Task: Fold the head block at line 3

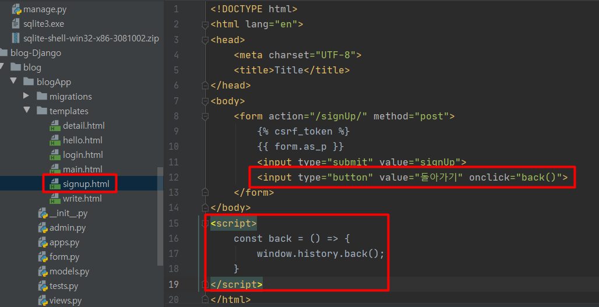Action: point(205,40)
